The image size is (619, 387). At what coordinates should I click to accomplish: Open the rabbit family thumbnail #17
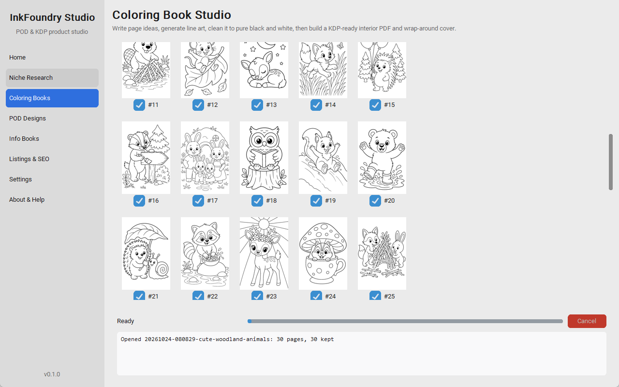(x=205, y=158)
